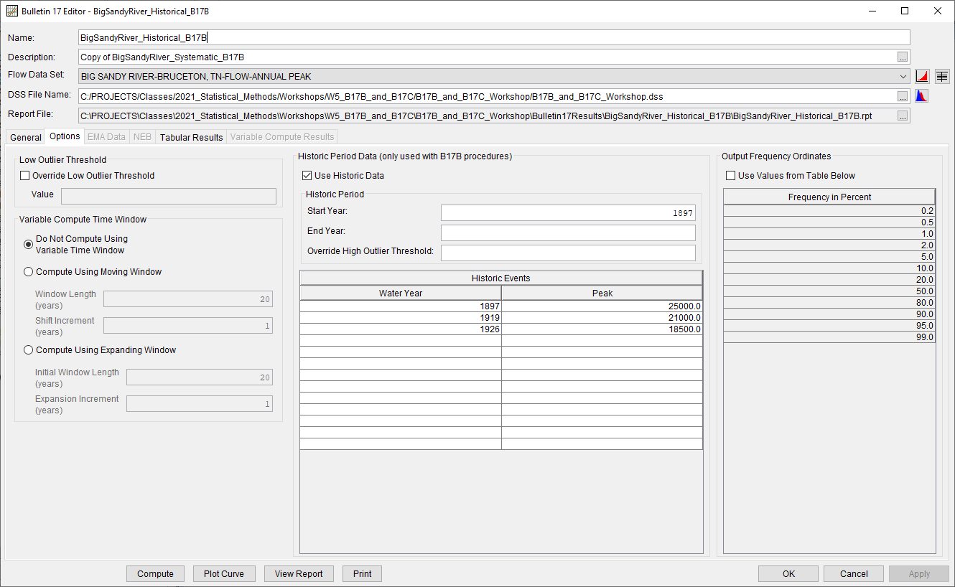Screen dimensions: 955x587
Task: Select the 50.0 frequency row
Action: (829, 291)
